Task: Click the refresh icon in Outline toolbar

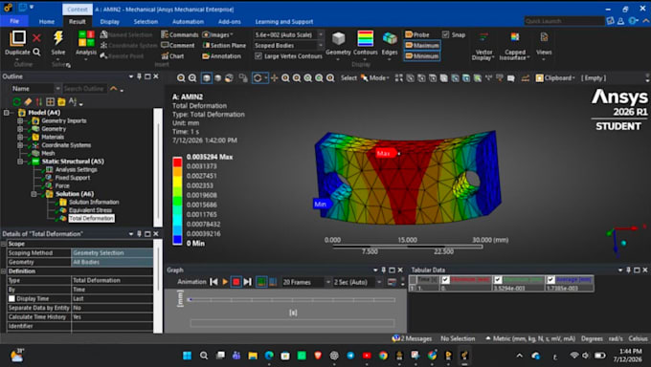Action: (x=16, y=101)
